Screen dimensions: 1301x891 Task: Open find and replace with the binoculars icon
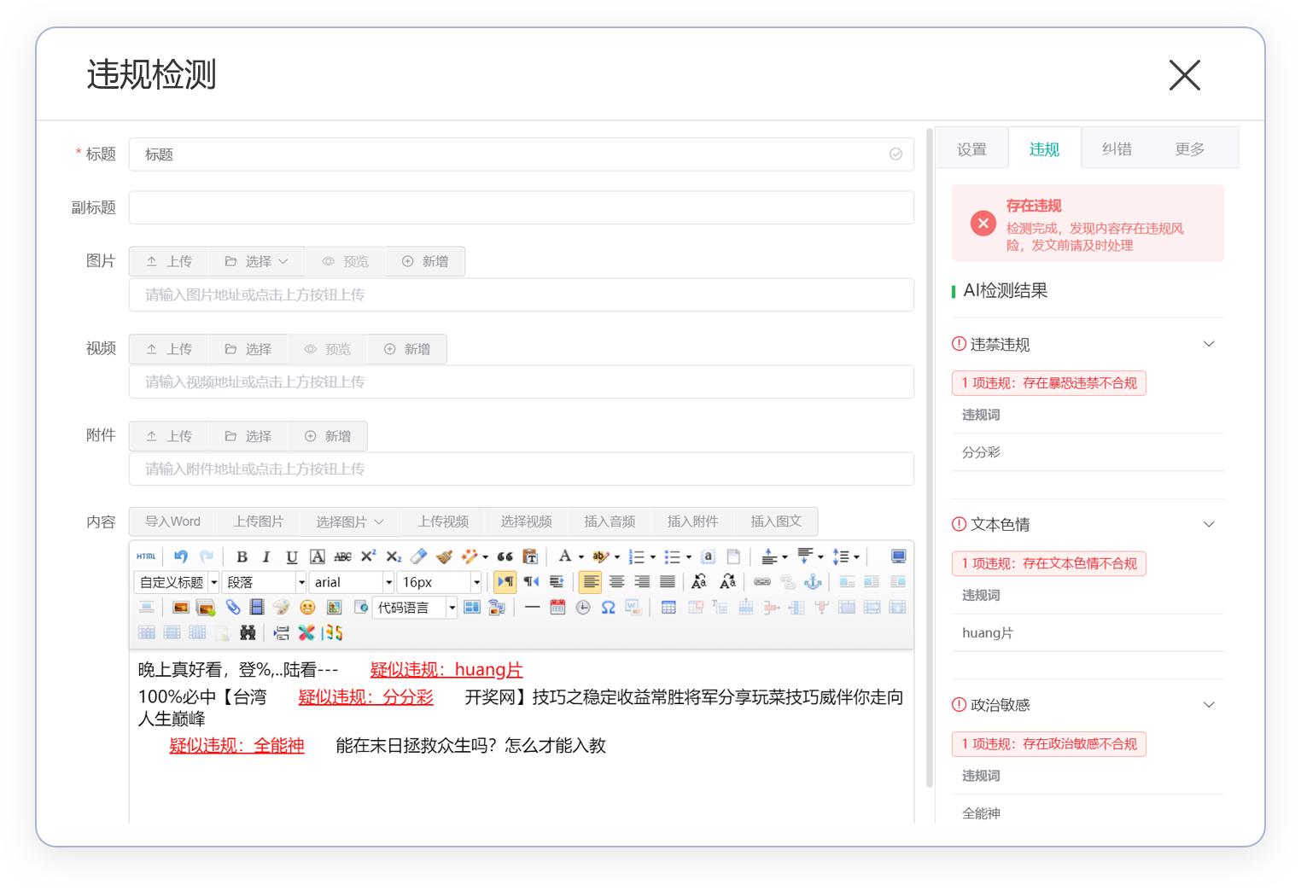click(247, 633)
